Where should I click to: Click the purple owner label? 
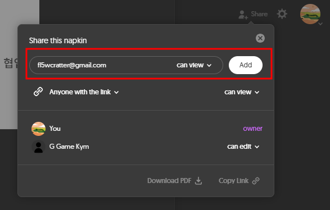pos(252,129)
